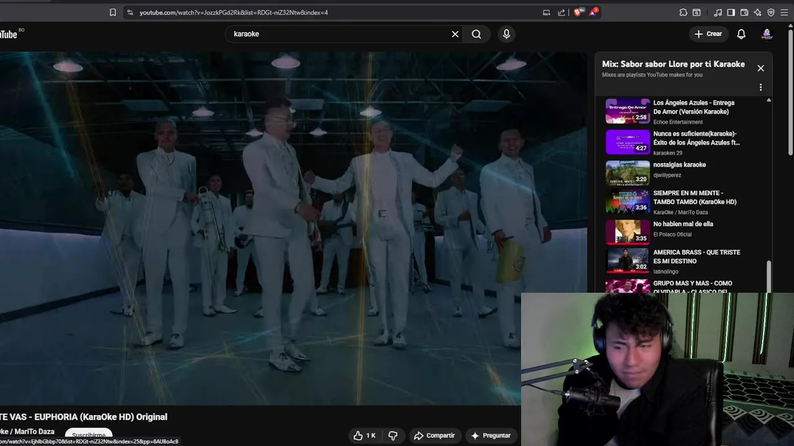Screen dimensions: 794x446
Task: Open the AMERICA BRASS thumbnail showing 3:02
Action: coord(628,261)
